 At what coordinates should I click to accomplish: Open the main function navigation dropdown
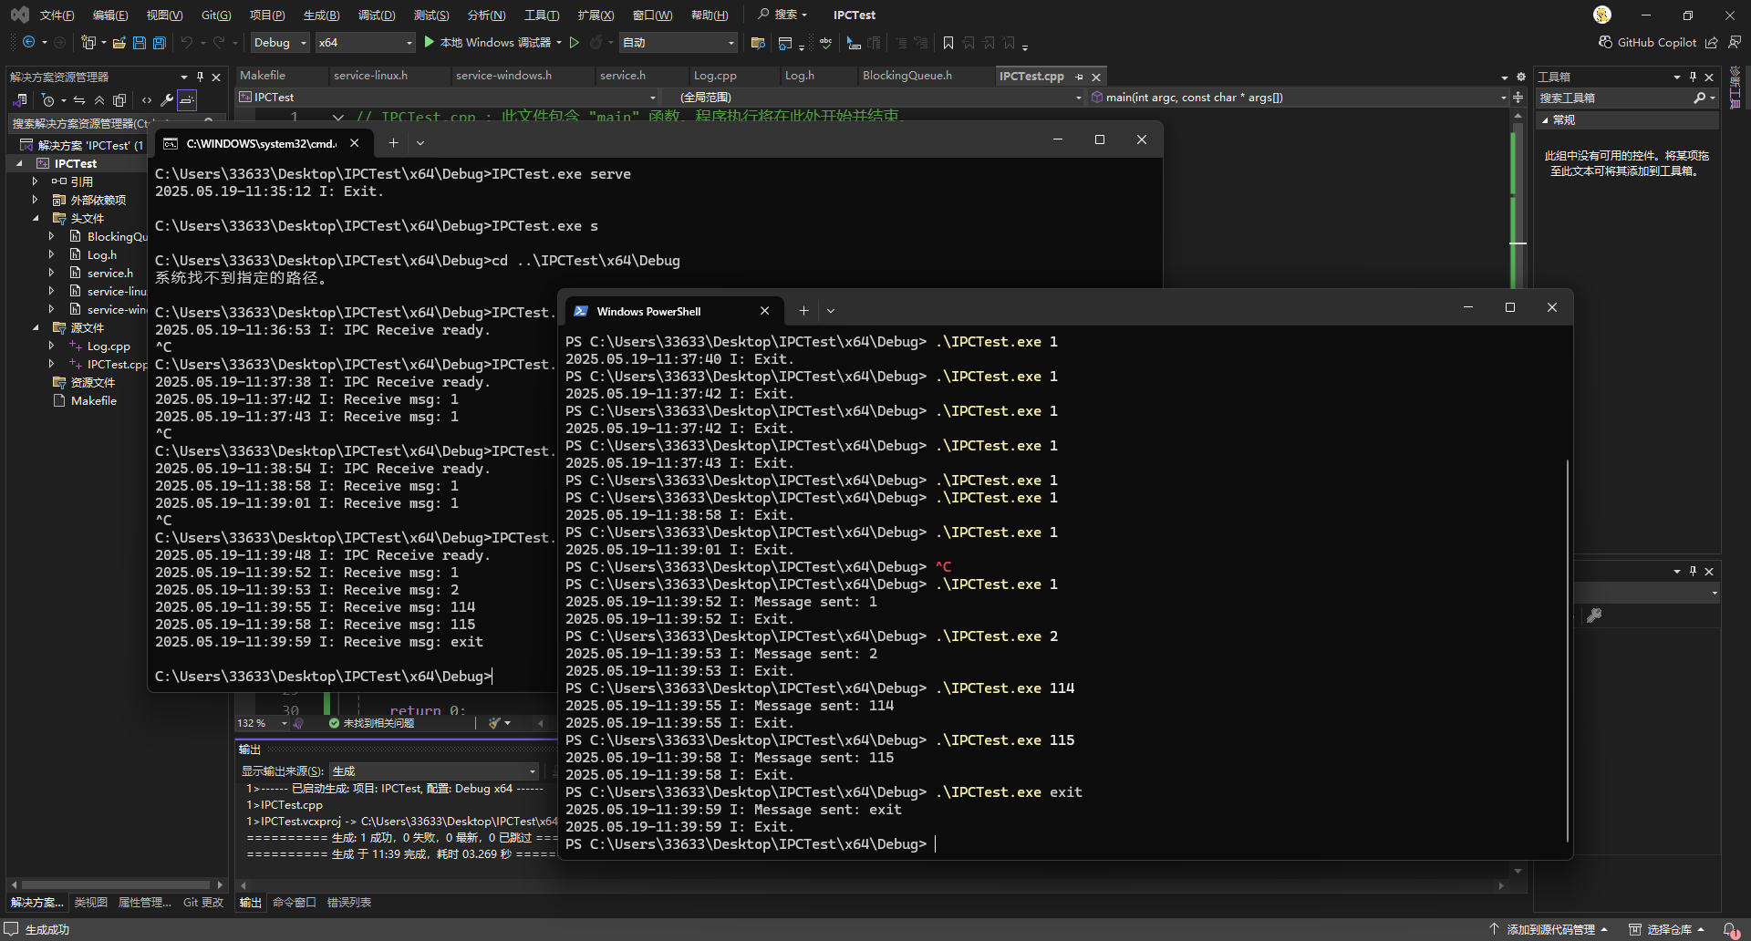click(x=1300, y=97)
